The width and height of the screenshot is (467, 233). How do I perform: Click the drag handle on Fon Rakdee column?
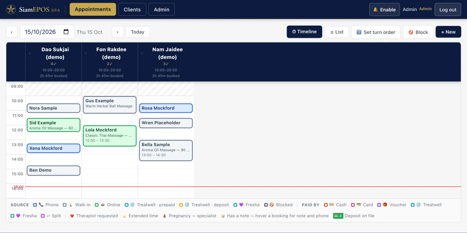(x=86, y=53)
